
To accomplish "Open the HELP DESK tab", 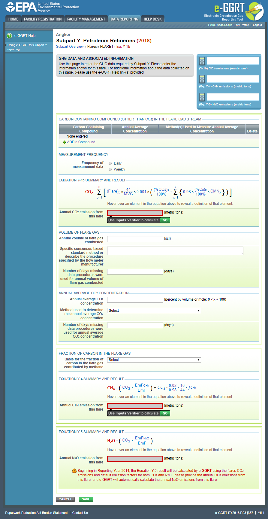I will coord(152,19).
